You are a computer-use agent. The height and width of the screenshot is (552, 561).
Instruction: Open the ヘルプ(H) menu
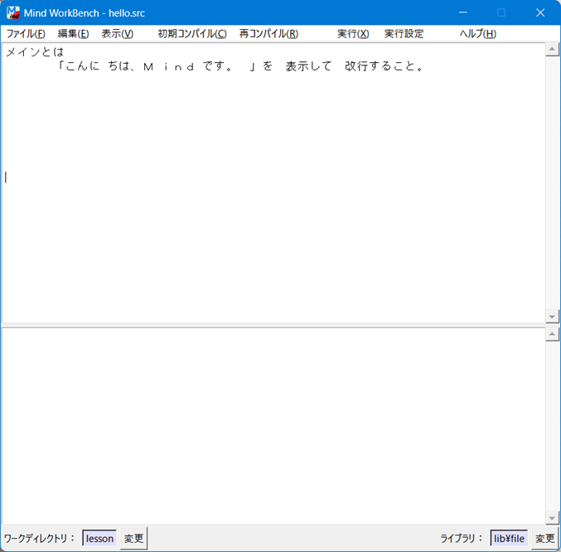477,34
